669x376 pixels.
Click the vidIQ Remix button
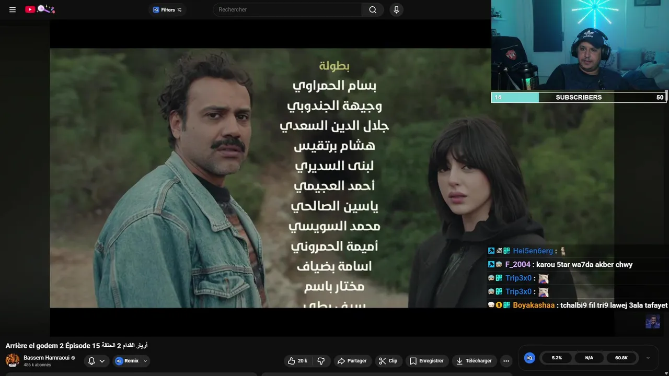pos(127,361)
